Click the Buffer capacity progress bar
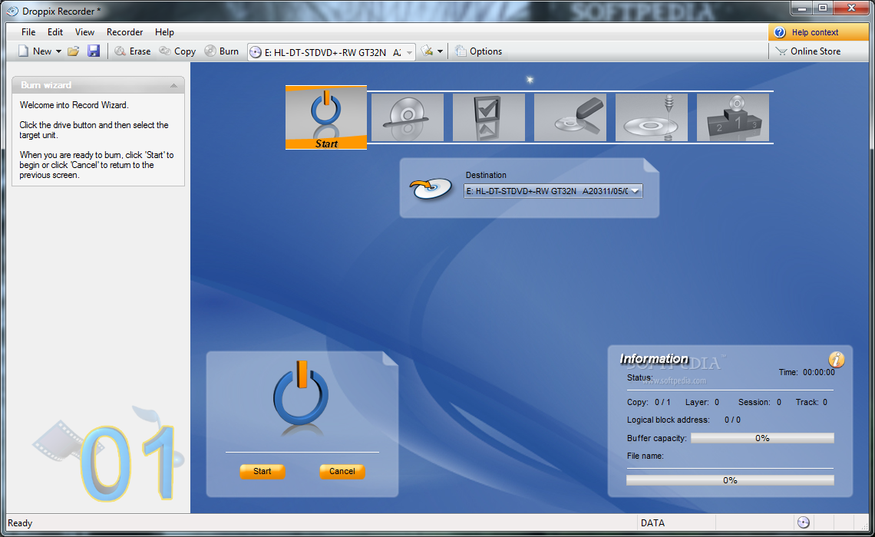The height and width of the screenshot is (537, 875). click(x=762, y=438)
